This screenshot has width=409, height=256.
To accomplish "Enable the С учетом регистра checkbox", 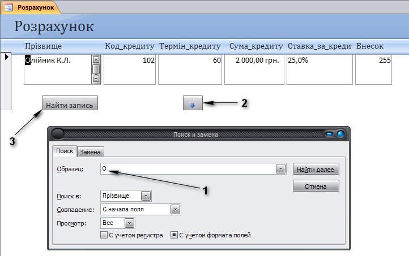I will [x=104, y=235].
